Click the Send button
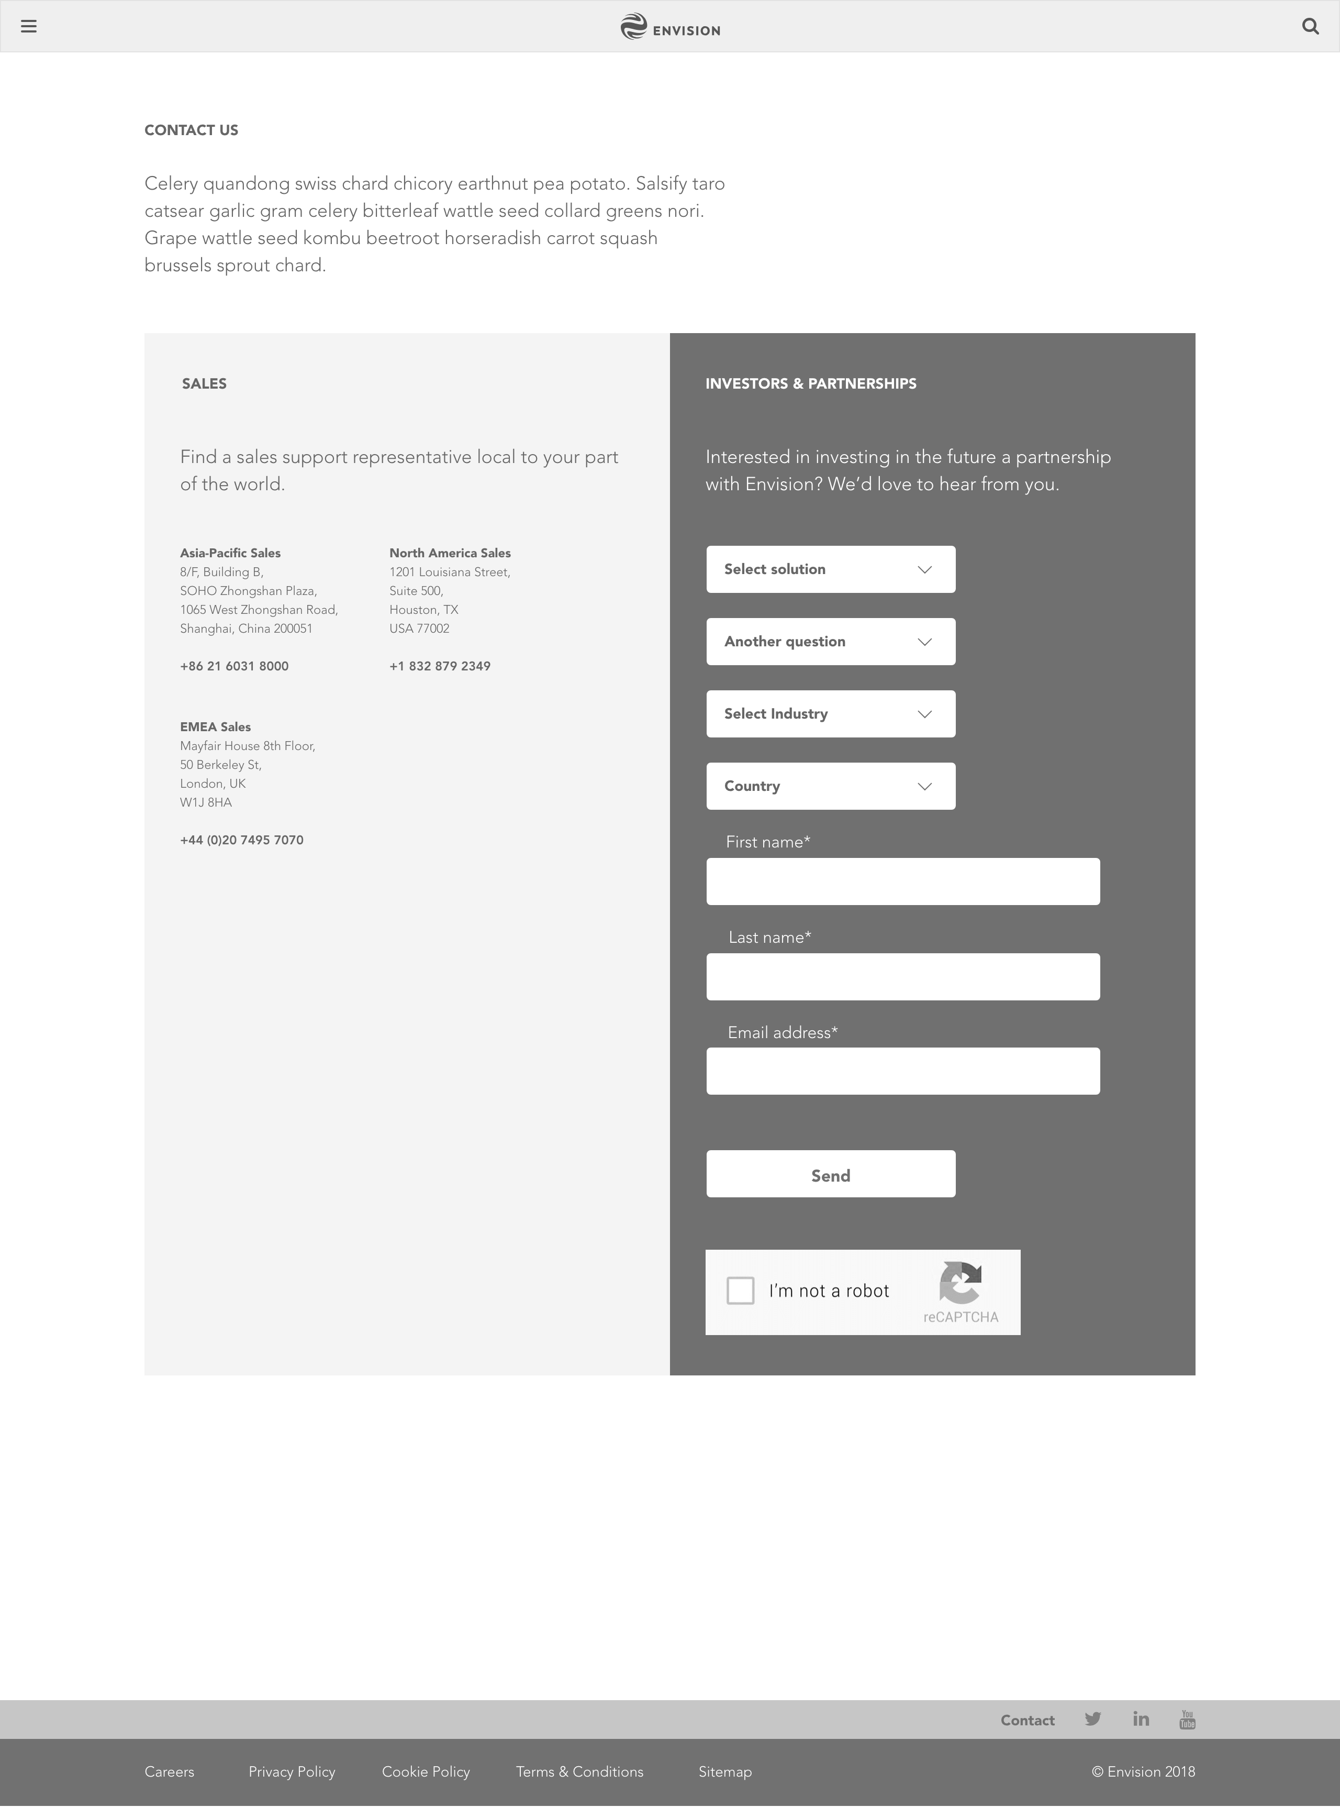Image resolution: width=1340 pixels, height=1807 pixels. (831, 1173)
